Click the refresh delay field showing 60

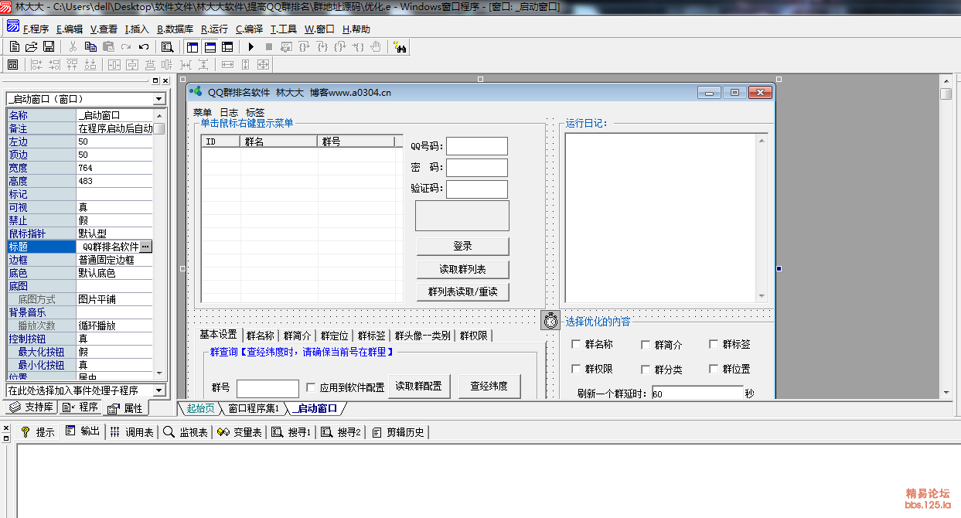pos(697,394)
